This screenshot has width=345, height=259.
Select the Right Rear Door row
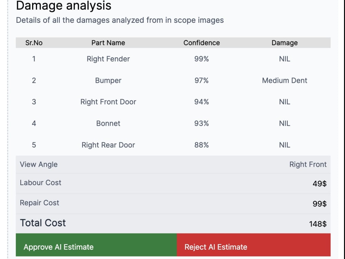coord(173,145)
